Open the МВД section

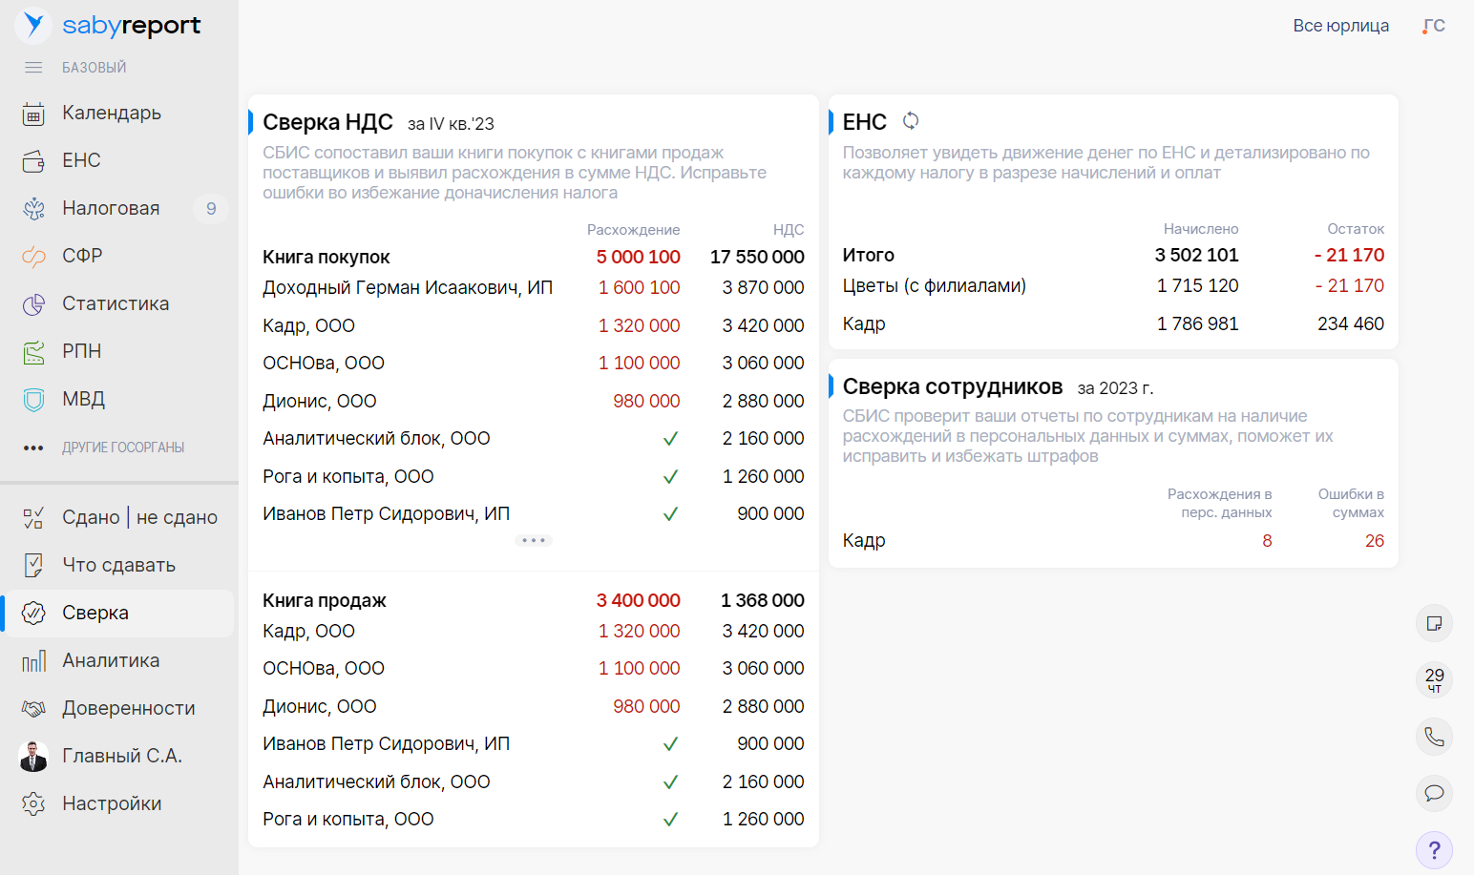point(83,399)
